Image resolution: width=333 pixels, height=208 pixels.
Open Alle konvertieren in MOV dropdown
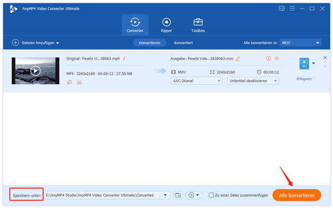[300, 43]
